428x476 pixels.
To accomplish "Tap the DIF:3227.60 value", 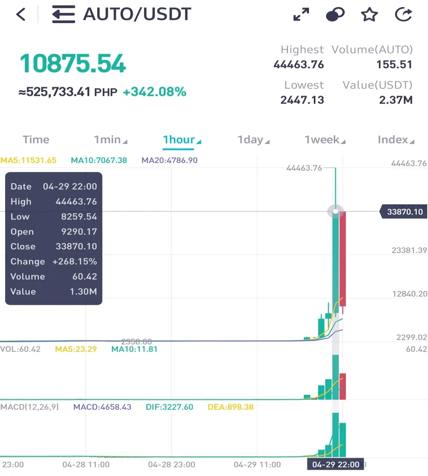I will (x=169, y=407).
